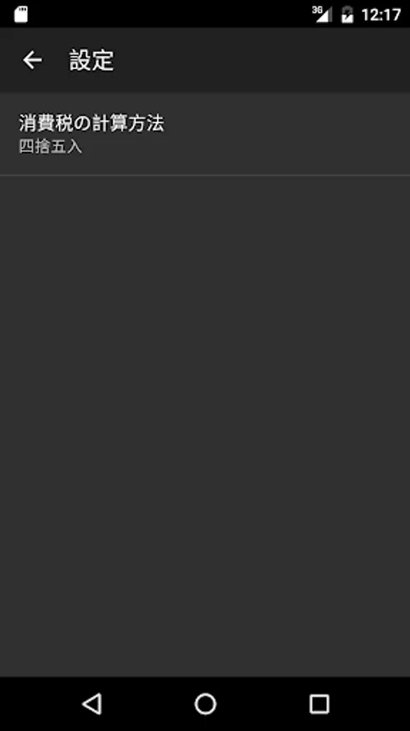Click the 12:17 clock in status bar
This screenshot has height=731, width=410.
[x=381, y=15]
